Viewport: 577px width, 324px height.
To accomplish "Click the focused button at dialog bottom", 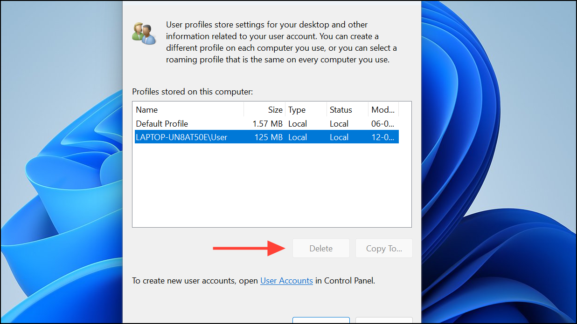I will coord(320,321).
